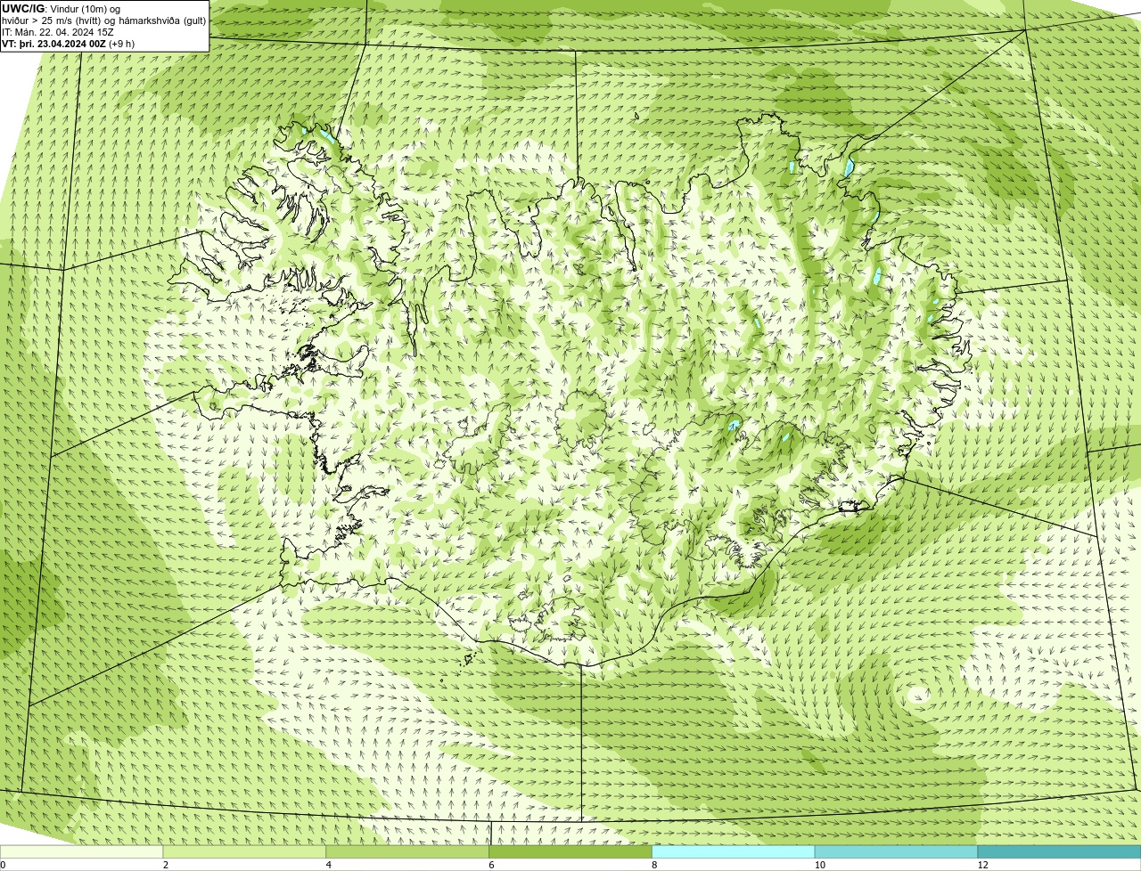The image size is (1141, 871).
Task: Select the dark green 6–8 m/s color segment
Action: (570, 851)
